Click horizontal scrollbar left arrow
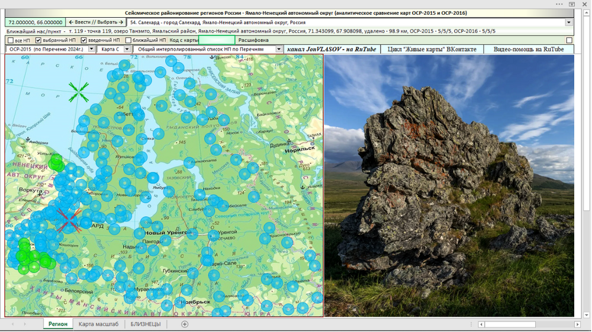 481,324
